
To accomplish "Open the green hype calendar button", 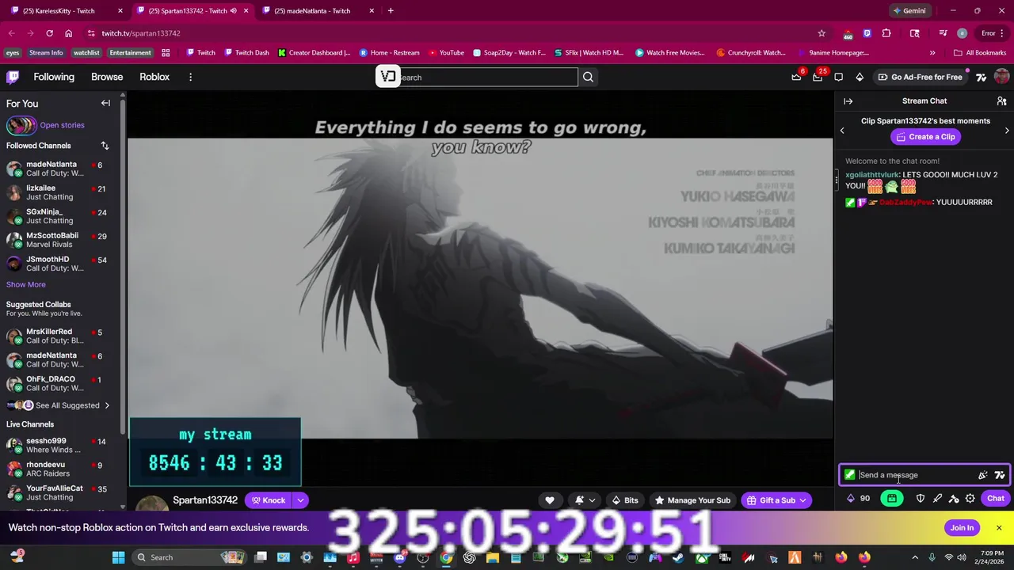I will point(892,499).
